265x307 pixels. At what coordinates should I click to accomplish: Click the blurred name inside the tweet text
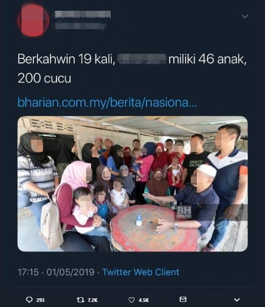coord(141,59)
